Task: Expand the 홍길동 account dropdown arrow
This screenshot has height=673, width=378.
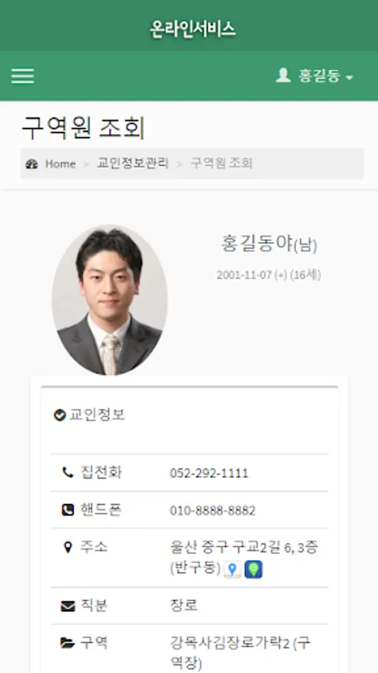Action: pos(350,78)
